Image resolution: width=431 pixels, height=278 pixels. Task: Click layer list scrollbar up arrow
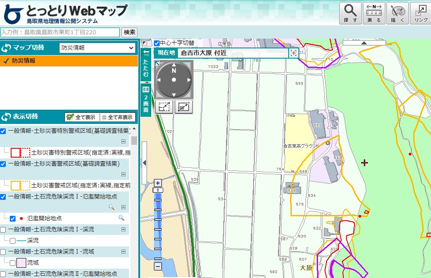click(x=134, y=129)
